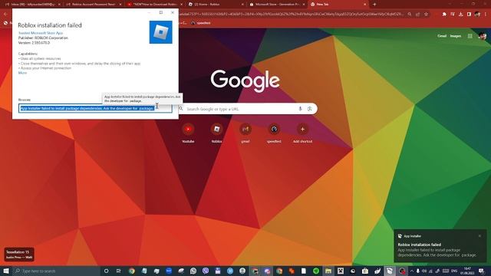The height and width of the screenshot is (276, 491).
Task: Toggle Chrome side panel icon
Action: click(x=469, y=14)
